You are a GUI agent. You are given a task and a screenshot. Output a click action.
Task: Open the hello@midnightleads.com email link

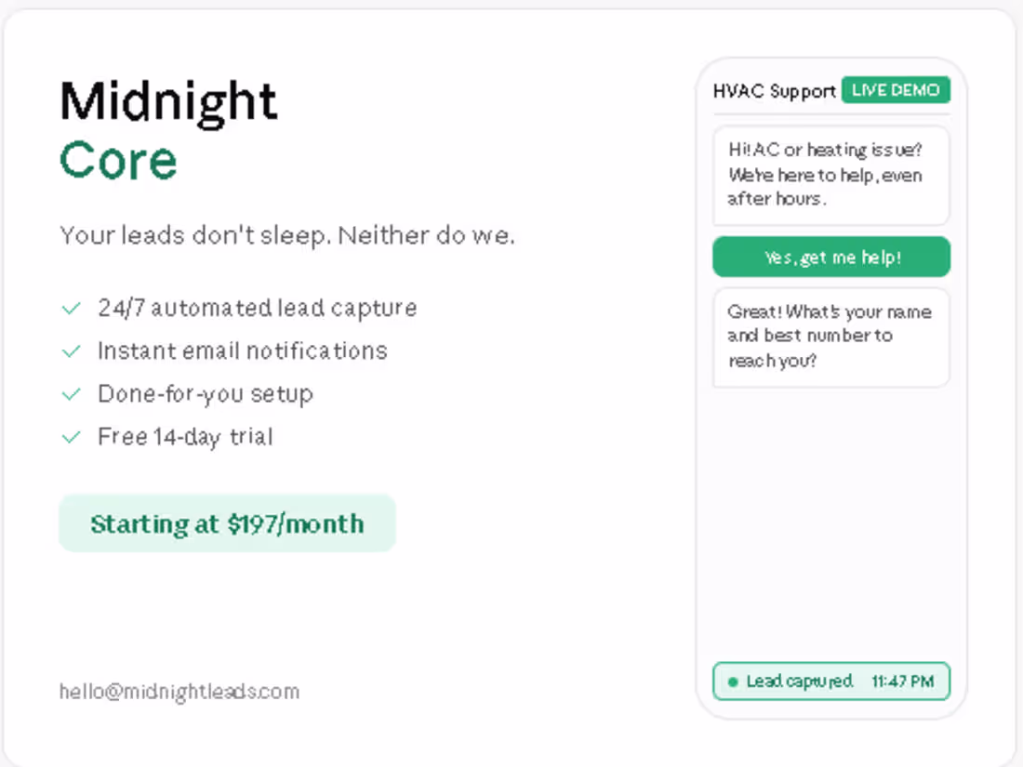click(x=179, y=692)
